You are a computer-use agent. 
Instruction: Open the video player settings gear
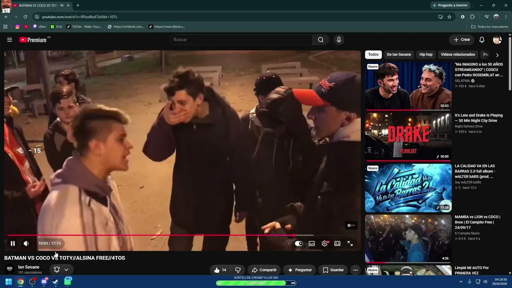tap(324, 243)
